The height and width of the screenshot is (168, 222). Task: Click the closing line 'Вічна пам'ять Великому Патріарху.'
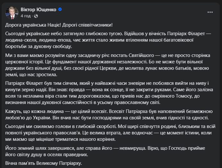tap(44, 164)
